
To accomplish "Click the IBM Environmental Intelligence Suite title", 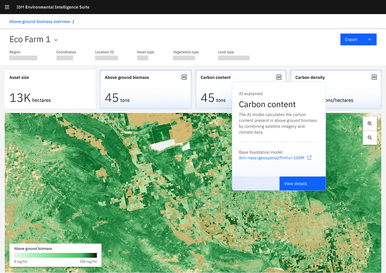I will (53, 7).
